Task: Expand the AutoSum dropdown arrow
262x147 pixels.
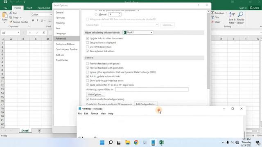Action: 226,13
